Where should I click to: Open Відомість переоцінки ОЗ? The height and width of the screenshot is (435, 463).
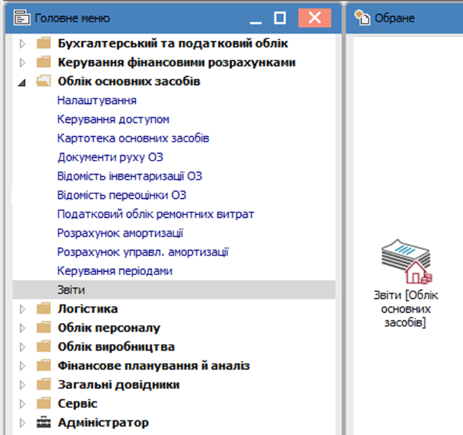[121, 195]
